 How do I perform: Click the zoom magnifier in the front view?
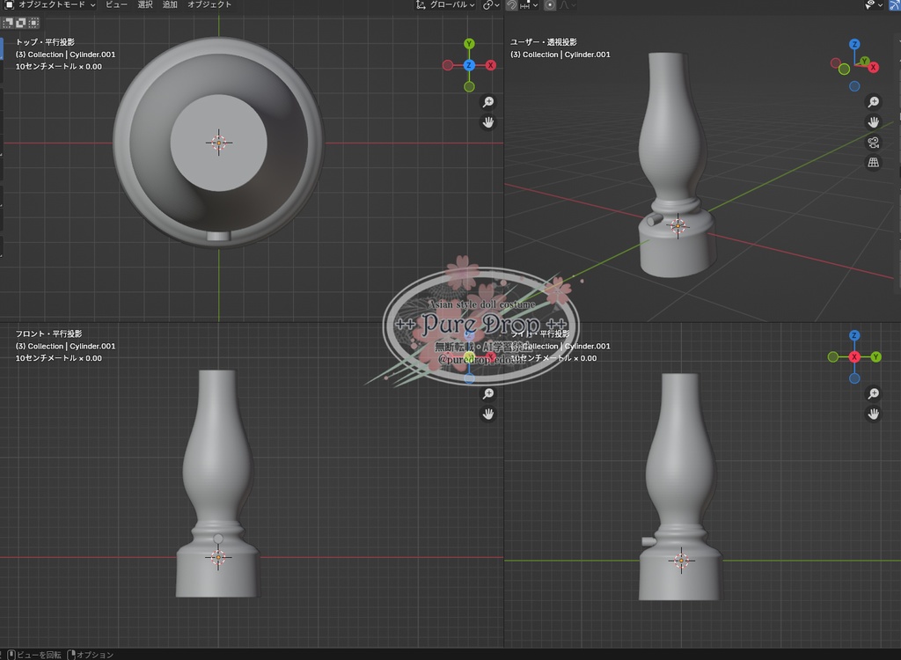tap(487, 393)
